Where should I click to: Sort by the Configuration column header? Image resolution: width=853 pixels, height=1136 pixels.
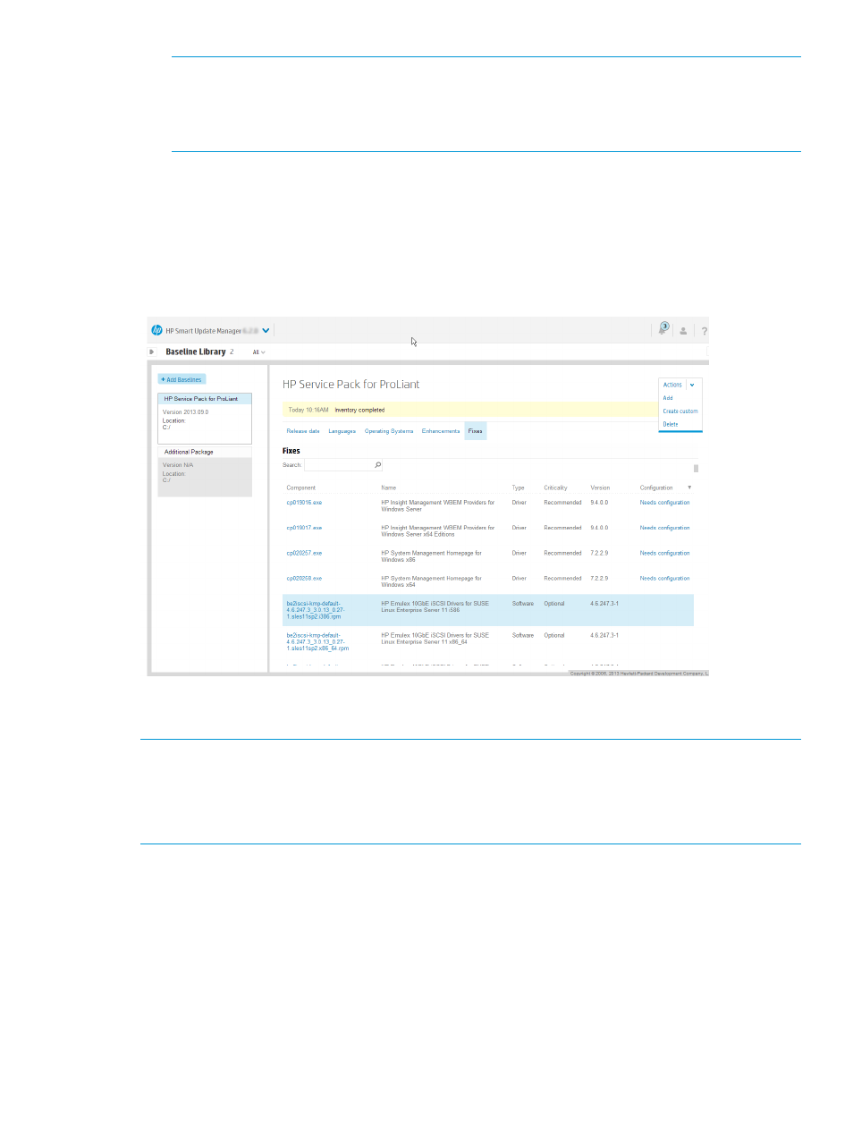tap(656, 488)
